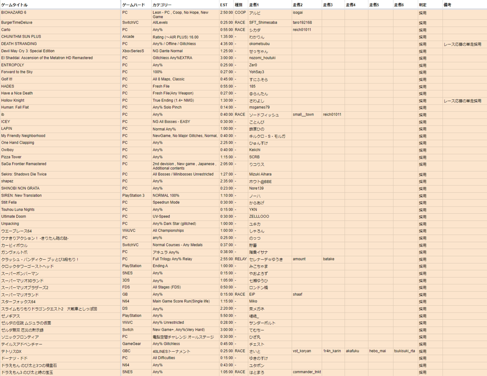Select the Pizza Tower title cell
This screenshot has width=487, height=376.
pyautogui.click(x=60, y=157)
